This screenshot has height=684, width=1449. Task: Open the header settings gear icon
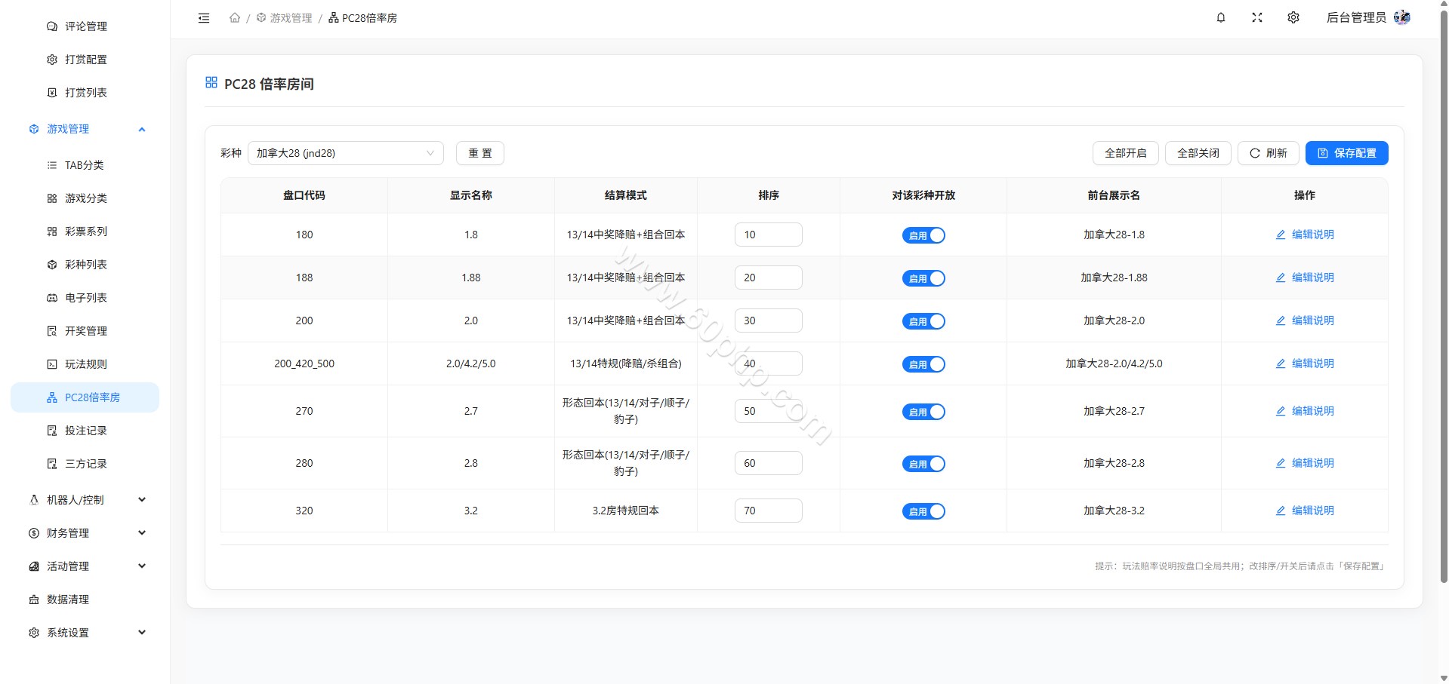(1293, 17)
